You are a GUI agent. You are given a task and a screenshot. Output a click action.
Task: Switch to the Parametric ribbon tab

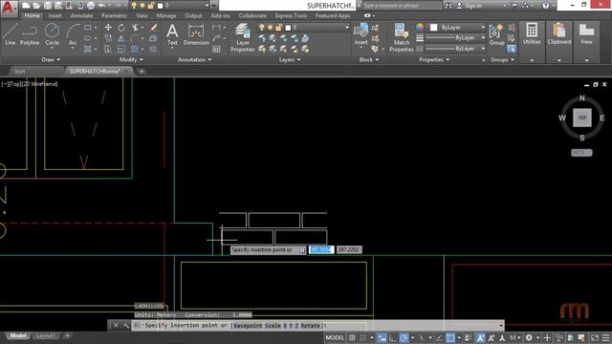coord(114,15)
